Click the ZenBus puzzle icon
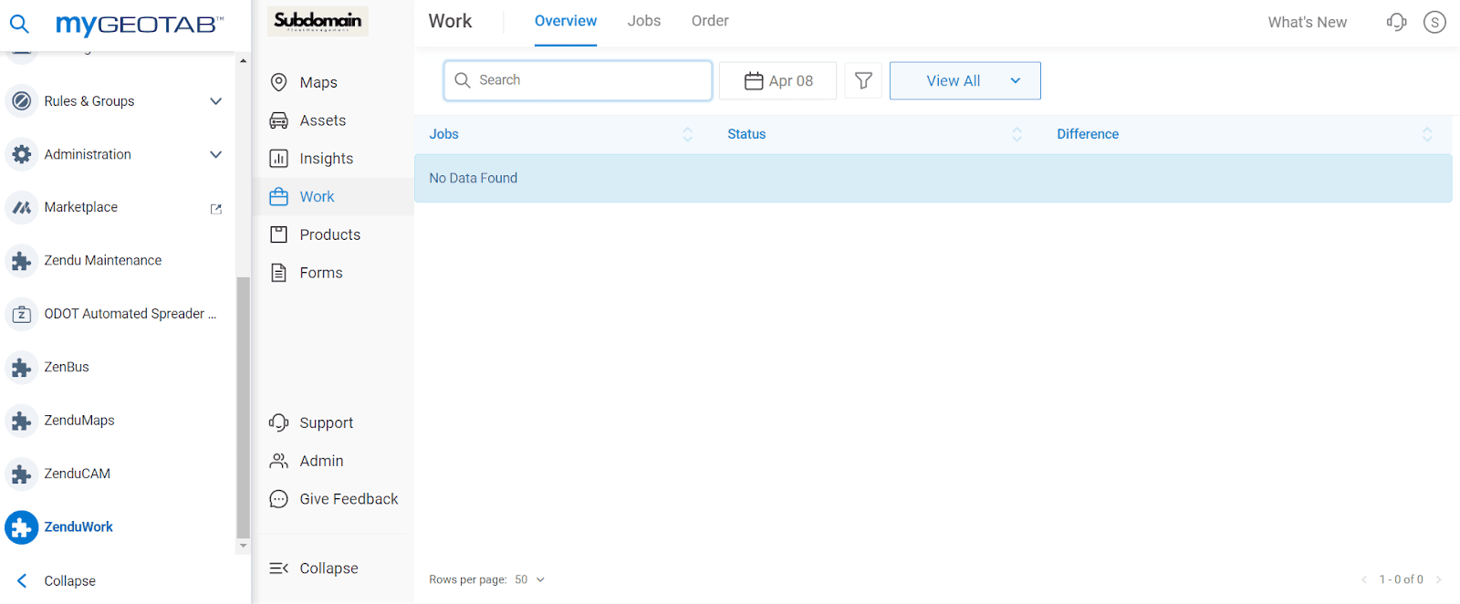This screenshot has height=604, width=1460. 22,368
